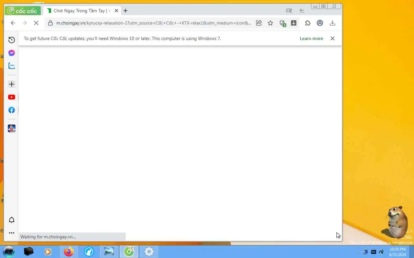
Task: Open the tab search icon in title bar
Action: 289,11
